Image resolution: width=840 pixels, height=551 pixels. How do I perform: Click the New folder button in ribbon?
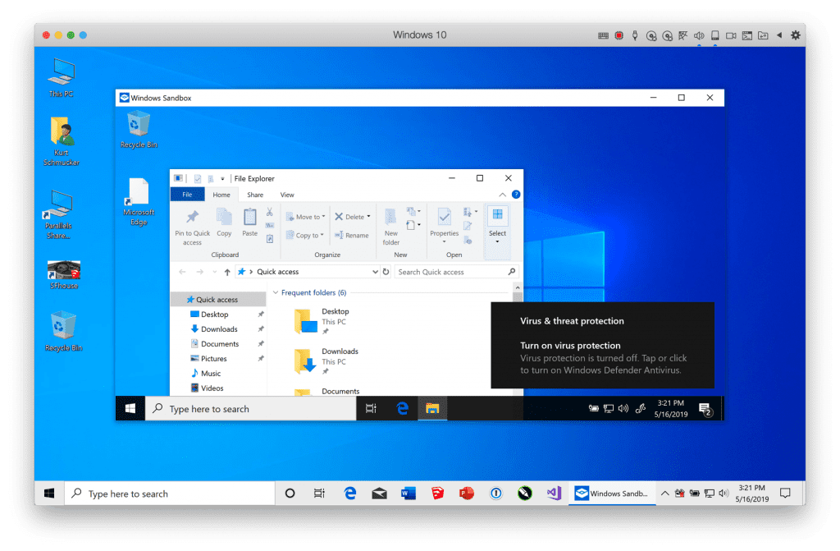click(391, 227)
